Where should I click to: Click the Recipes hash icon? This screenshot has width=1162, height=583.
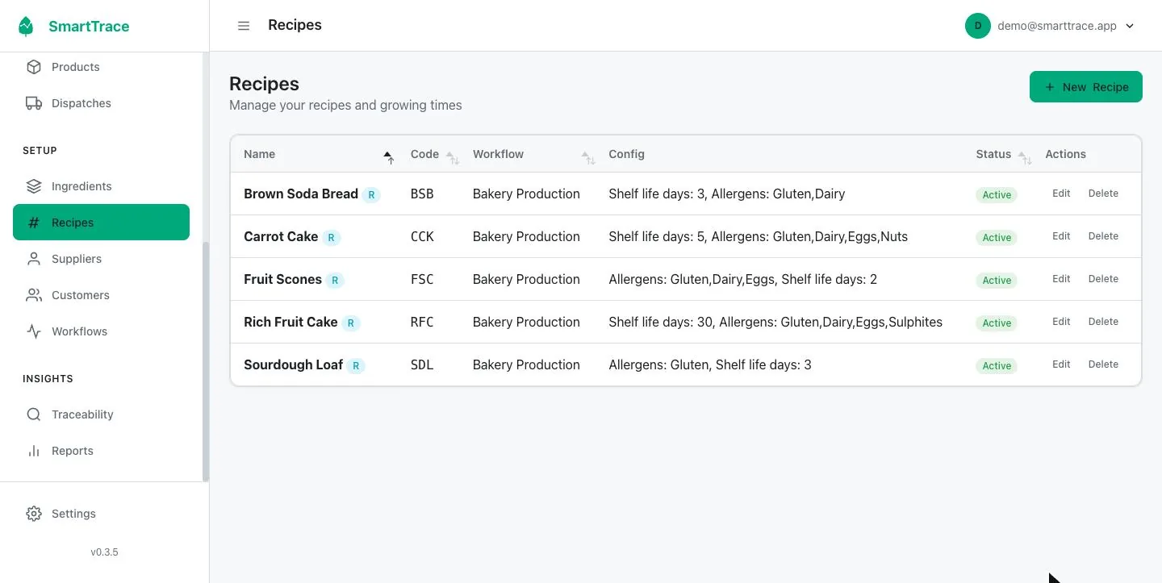[x=34, y=223]
